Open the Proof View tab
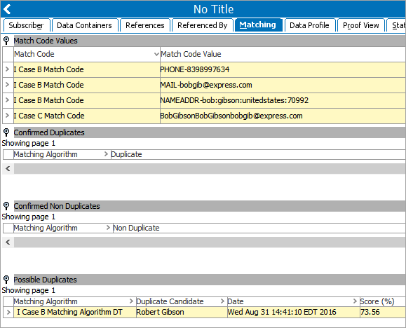Image resolution: width=406 pixels, height=328 pixels. pos(360,25)
